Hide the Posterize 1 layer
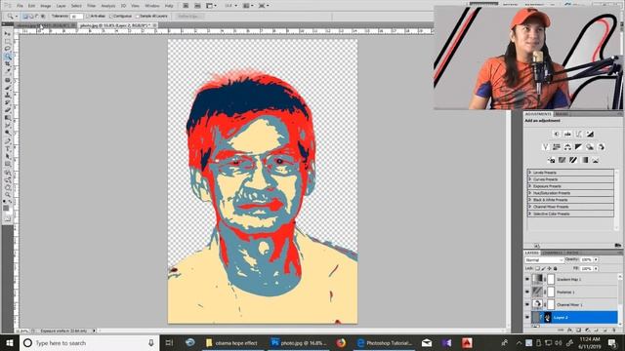Screen dimensions: 625x351 tap(527, 292)
